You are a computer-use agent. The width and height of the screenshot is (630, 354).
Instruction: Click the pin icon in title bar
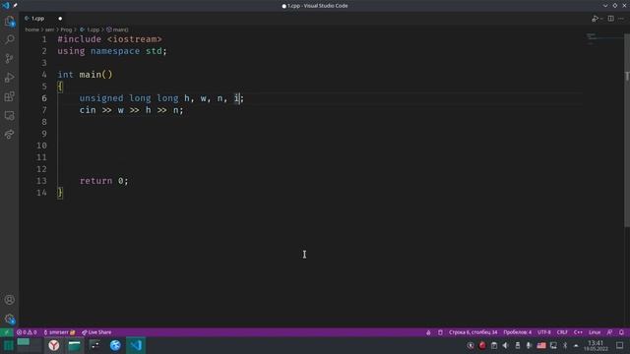pyautogui.click(x=16, y=6)
